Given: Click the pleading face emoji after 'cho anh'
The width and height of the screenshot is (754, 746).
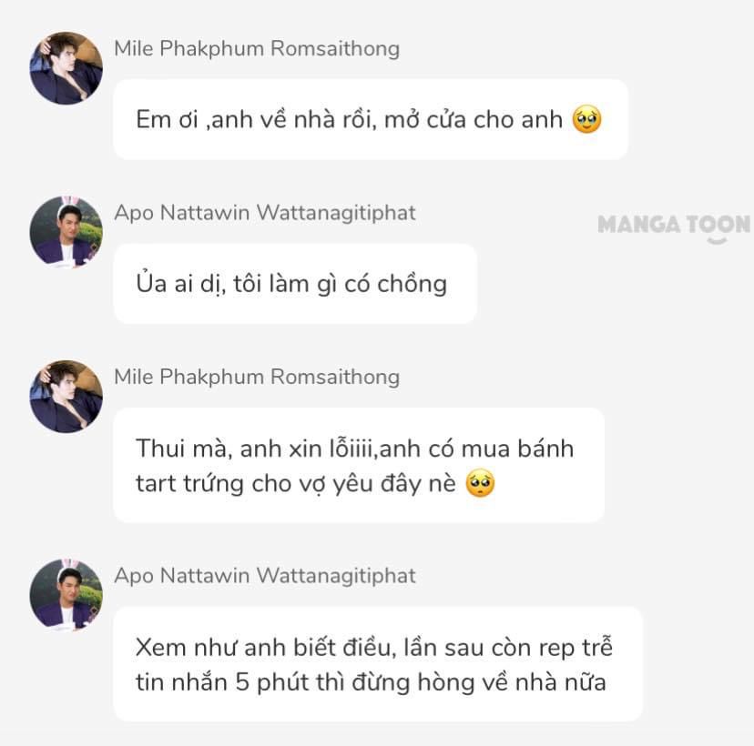Looking at the screenshot, I should (586, 119).
